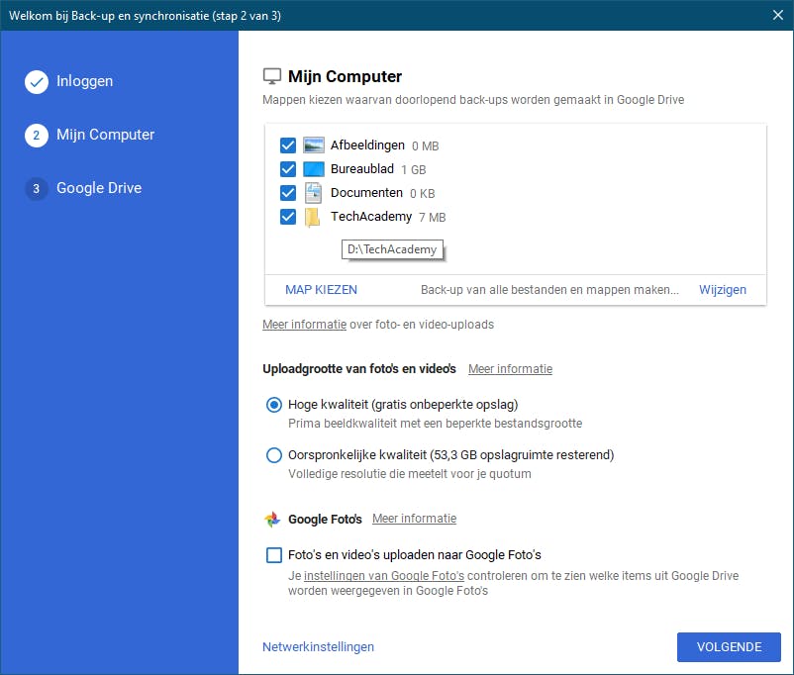Open Meer informatie next to Google Foto's

click(414, 519)
